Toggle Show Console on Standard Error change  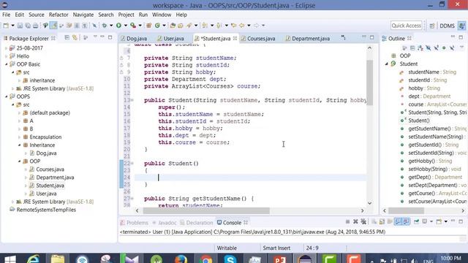pos(406,221)
